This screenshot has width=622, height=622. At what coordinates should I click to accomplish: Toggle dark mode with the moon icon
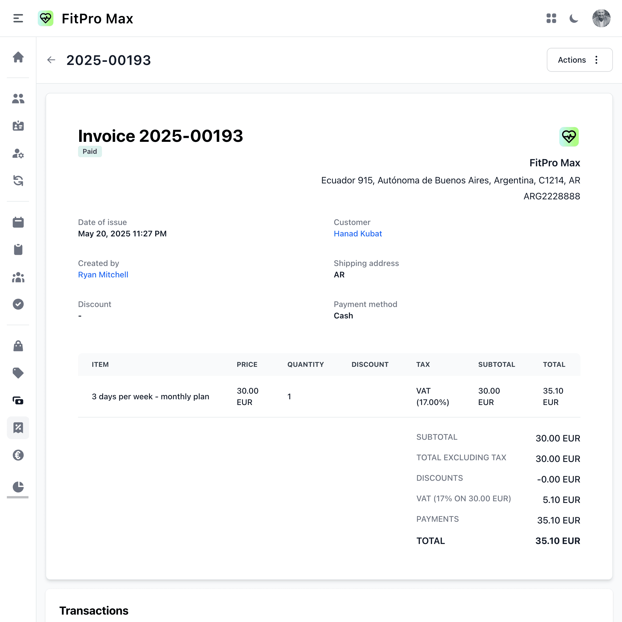point(574,18)
